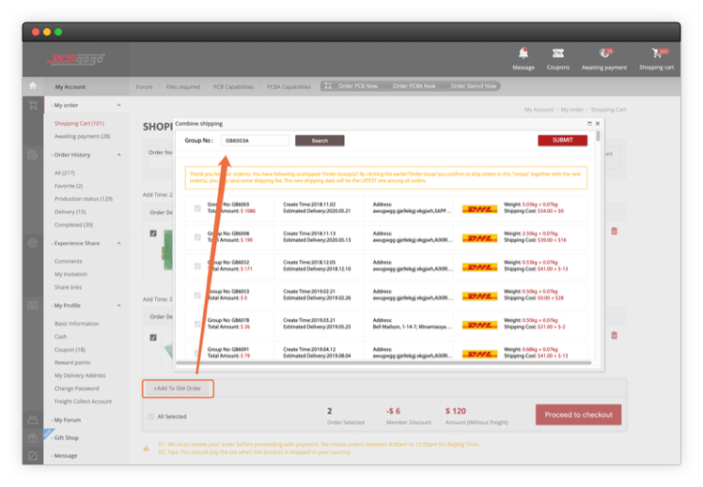Click the Group No input field

255,141
